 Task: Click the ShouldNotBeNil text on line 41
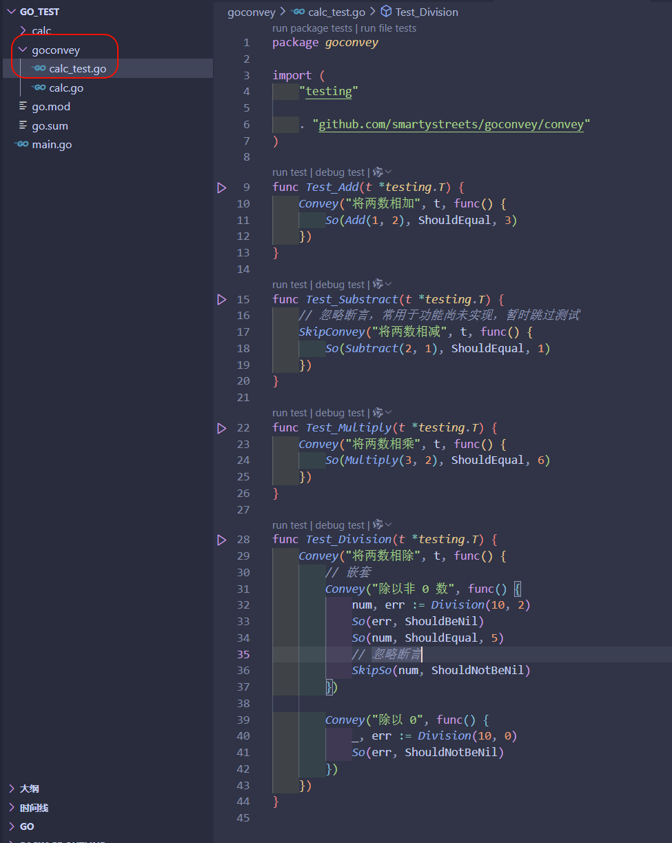(x=451, y=753)
